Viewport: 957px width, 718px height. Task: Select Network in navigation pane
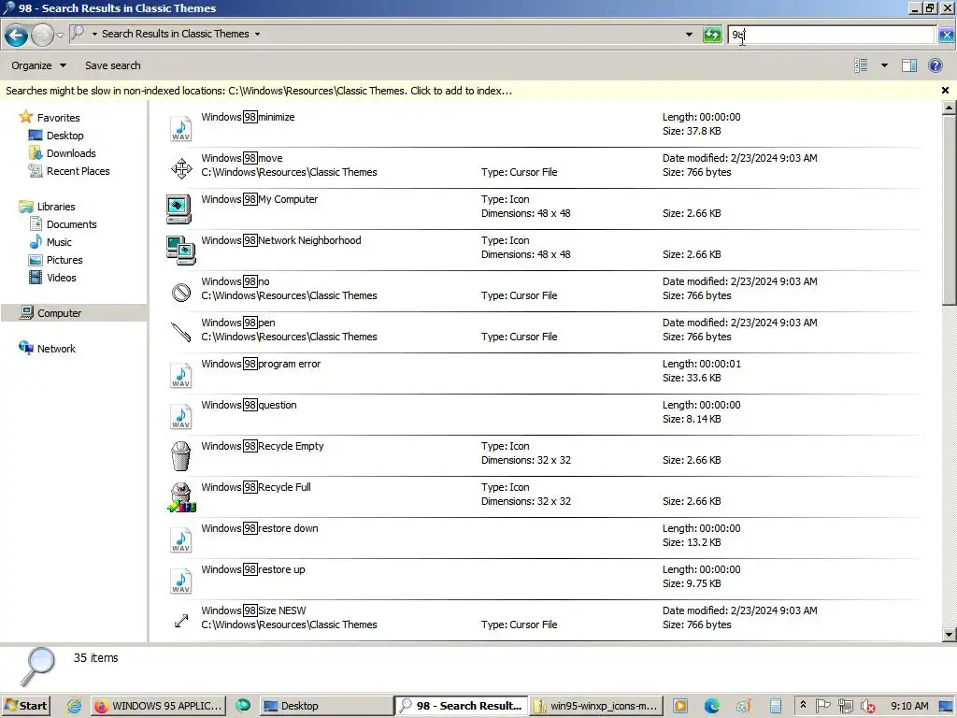(55, 349)
